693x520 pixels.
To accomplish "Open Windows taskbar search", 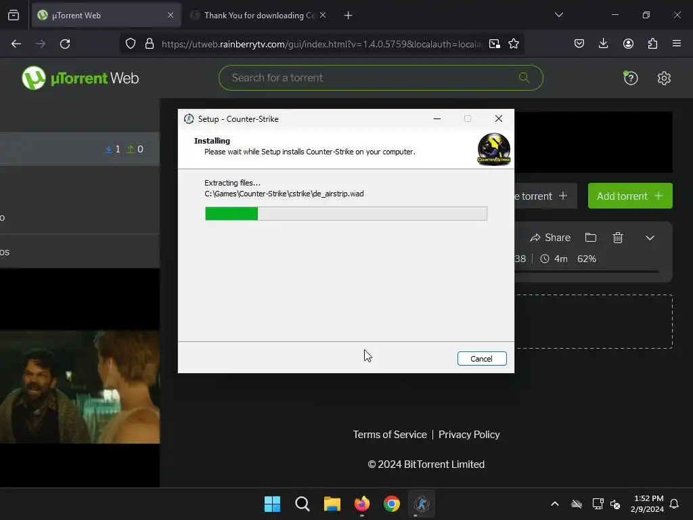I will coord(303,504).
